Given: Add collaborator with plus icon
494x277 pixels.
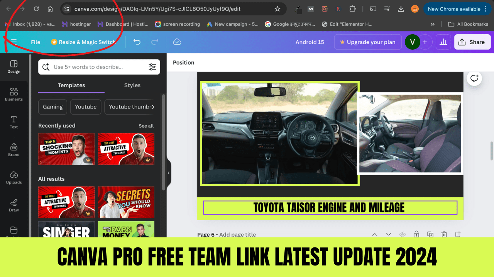Looking at the screenshot, I should click(x=425, y=42).
